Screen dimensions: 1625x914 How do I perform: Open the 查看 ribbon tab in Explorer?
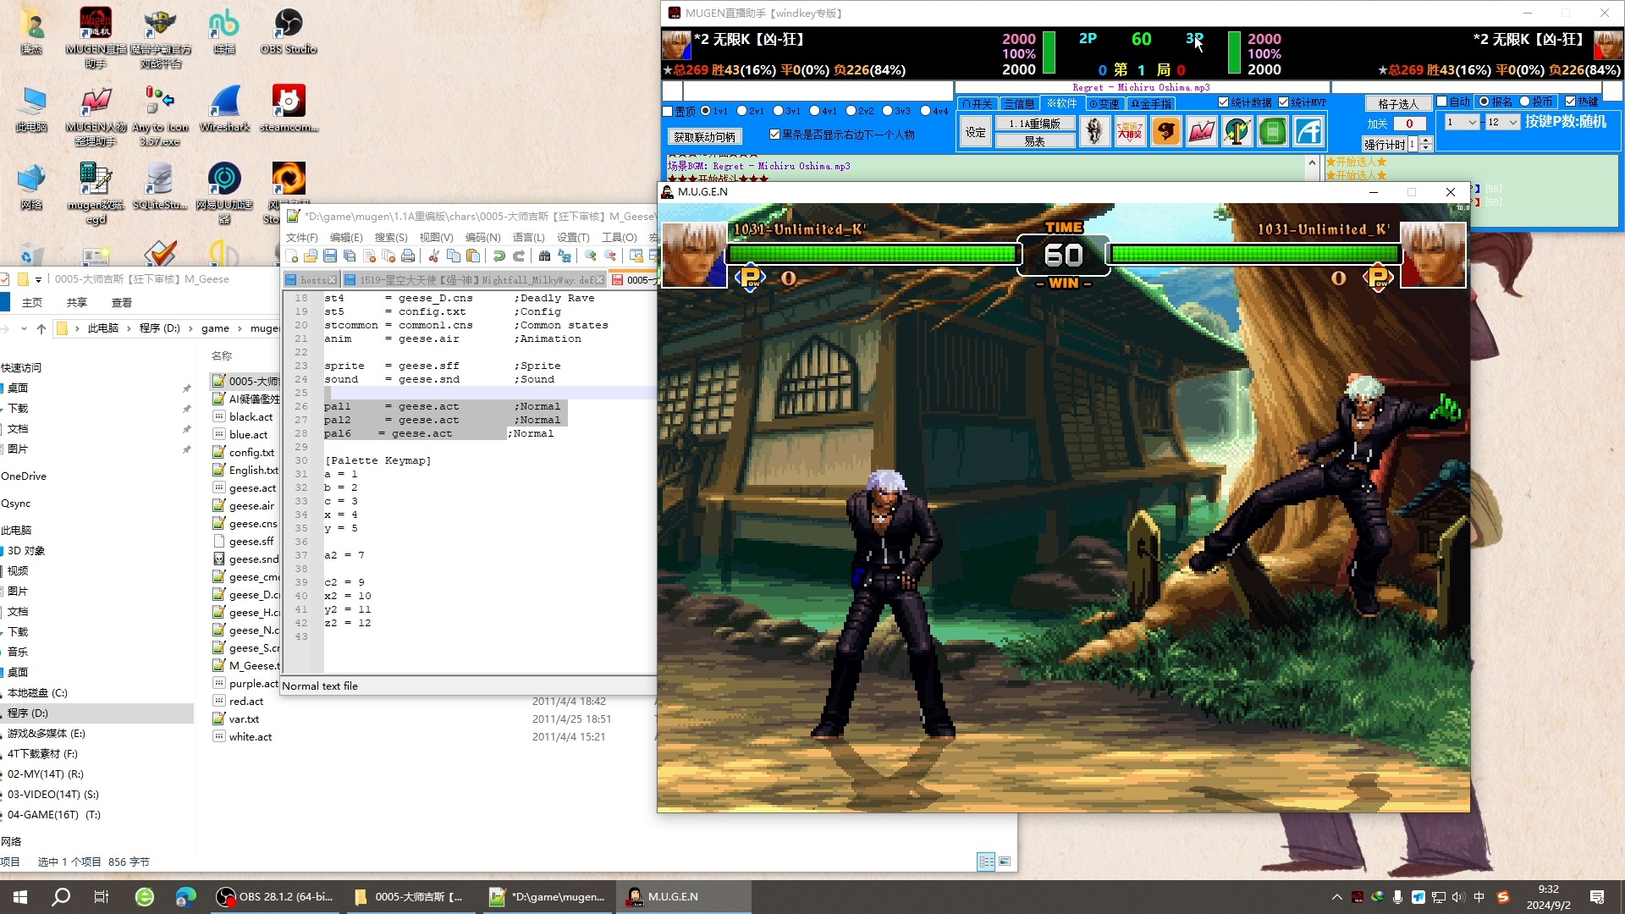pos(122,302)
